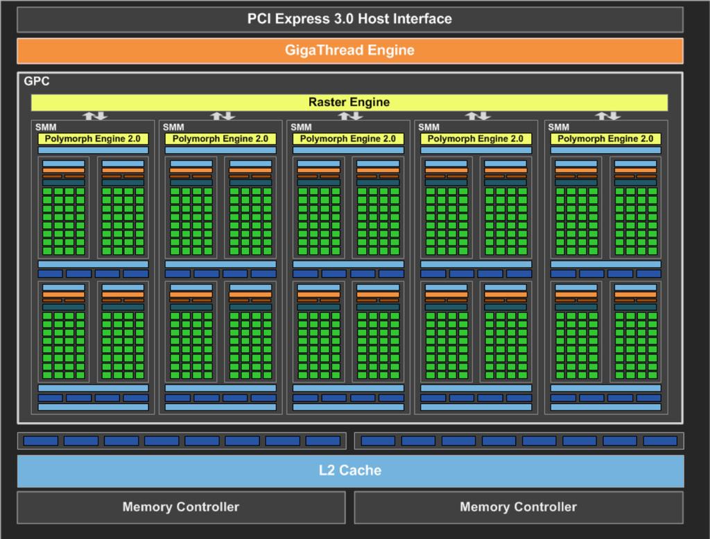710x539 pixels.
Task: Click the fourth SMM label from left
Action: pos(428,127)
